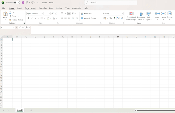175x113 pixels.
Task: Open the File tab
Action: pyautogui.click(x=4, y=8)
